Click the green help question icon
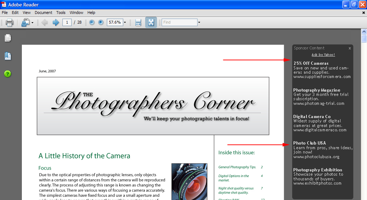This screenshot has width=367, height=200. coord(8,74)
